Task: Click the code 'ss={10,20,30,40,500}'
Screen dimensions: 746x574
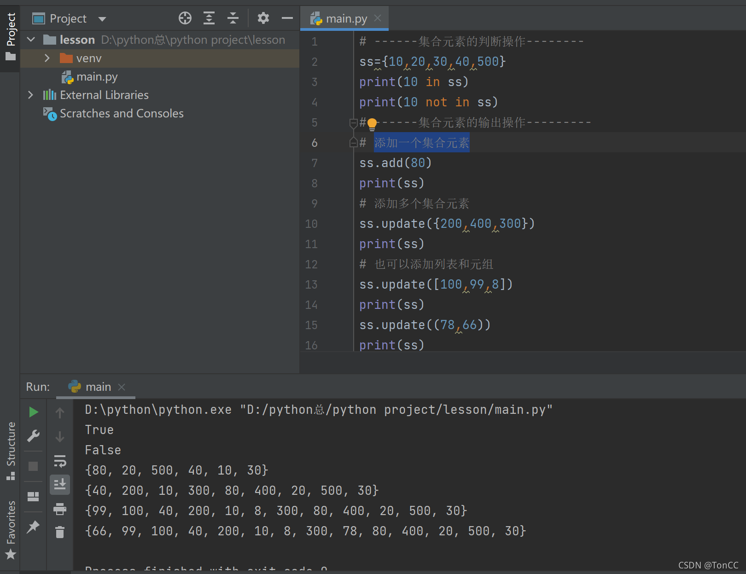Action: coord(433,62)
